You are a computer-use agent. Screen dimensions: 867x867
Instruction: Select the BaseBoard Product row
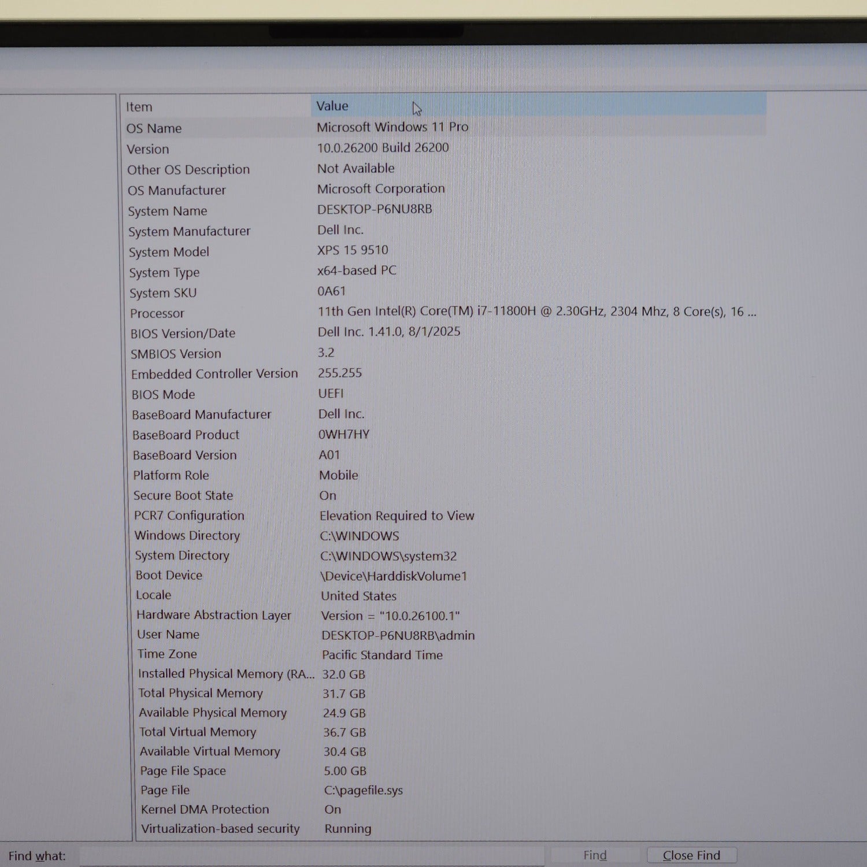(186, 435)
